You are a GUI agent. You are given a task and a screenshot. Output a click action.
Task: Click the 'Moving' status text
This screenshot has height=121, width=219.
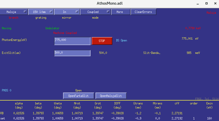tap(6, 28)
